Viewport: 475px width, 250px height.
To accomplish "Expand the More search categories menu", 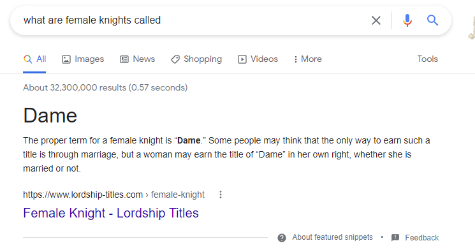I will 308,59.
